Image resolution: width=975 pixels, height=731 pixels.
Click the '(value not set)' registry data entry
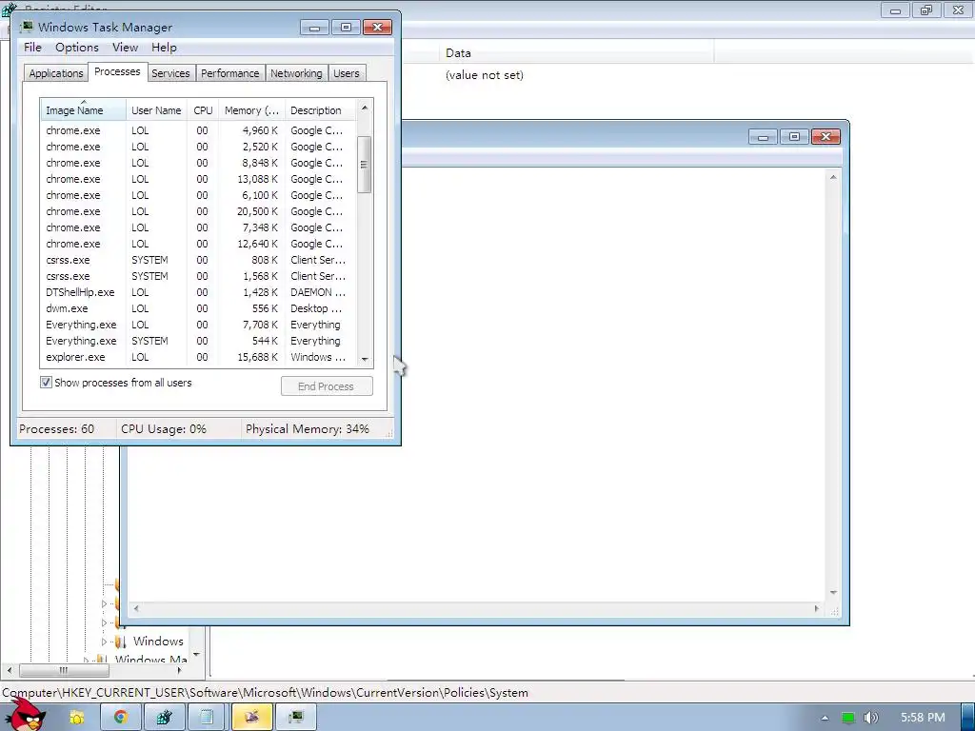tap(485, 75)
